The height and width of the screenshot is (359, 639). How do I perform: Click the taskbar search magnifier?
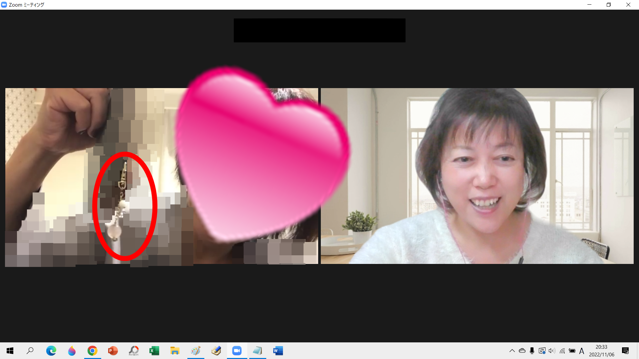[30, 351]
